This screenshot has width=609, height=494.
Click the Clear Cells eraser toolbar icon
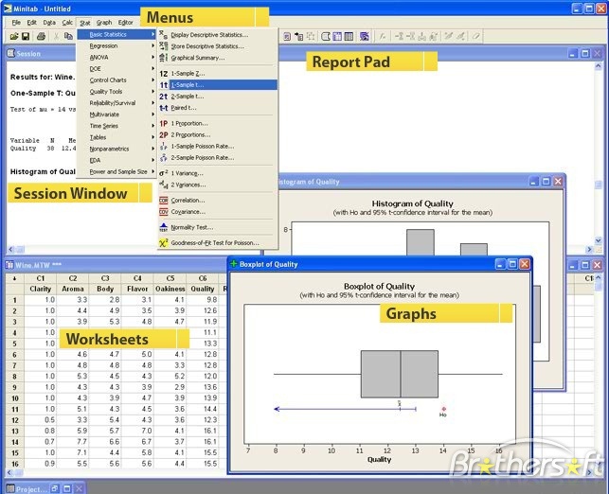[475, 37]
